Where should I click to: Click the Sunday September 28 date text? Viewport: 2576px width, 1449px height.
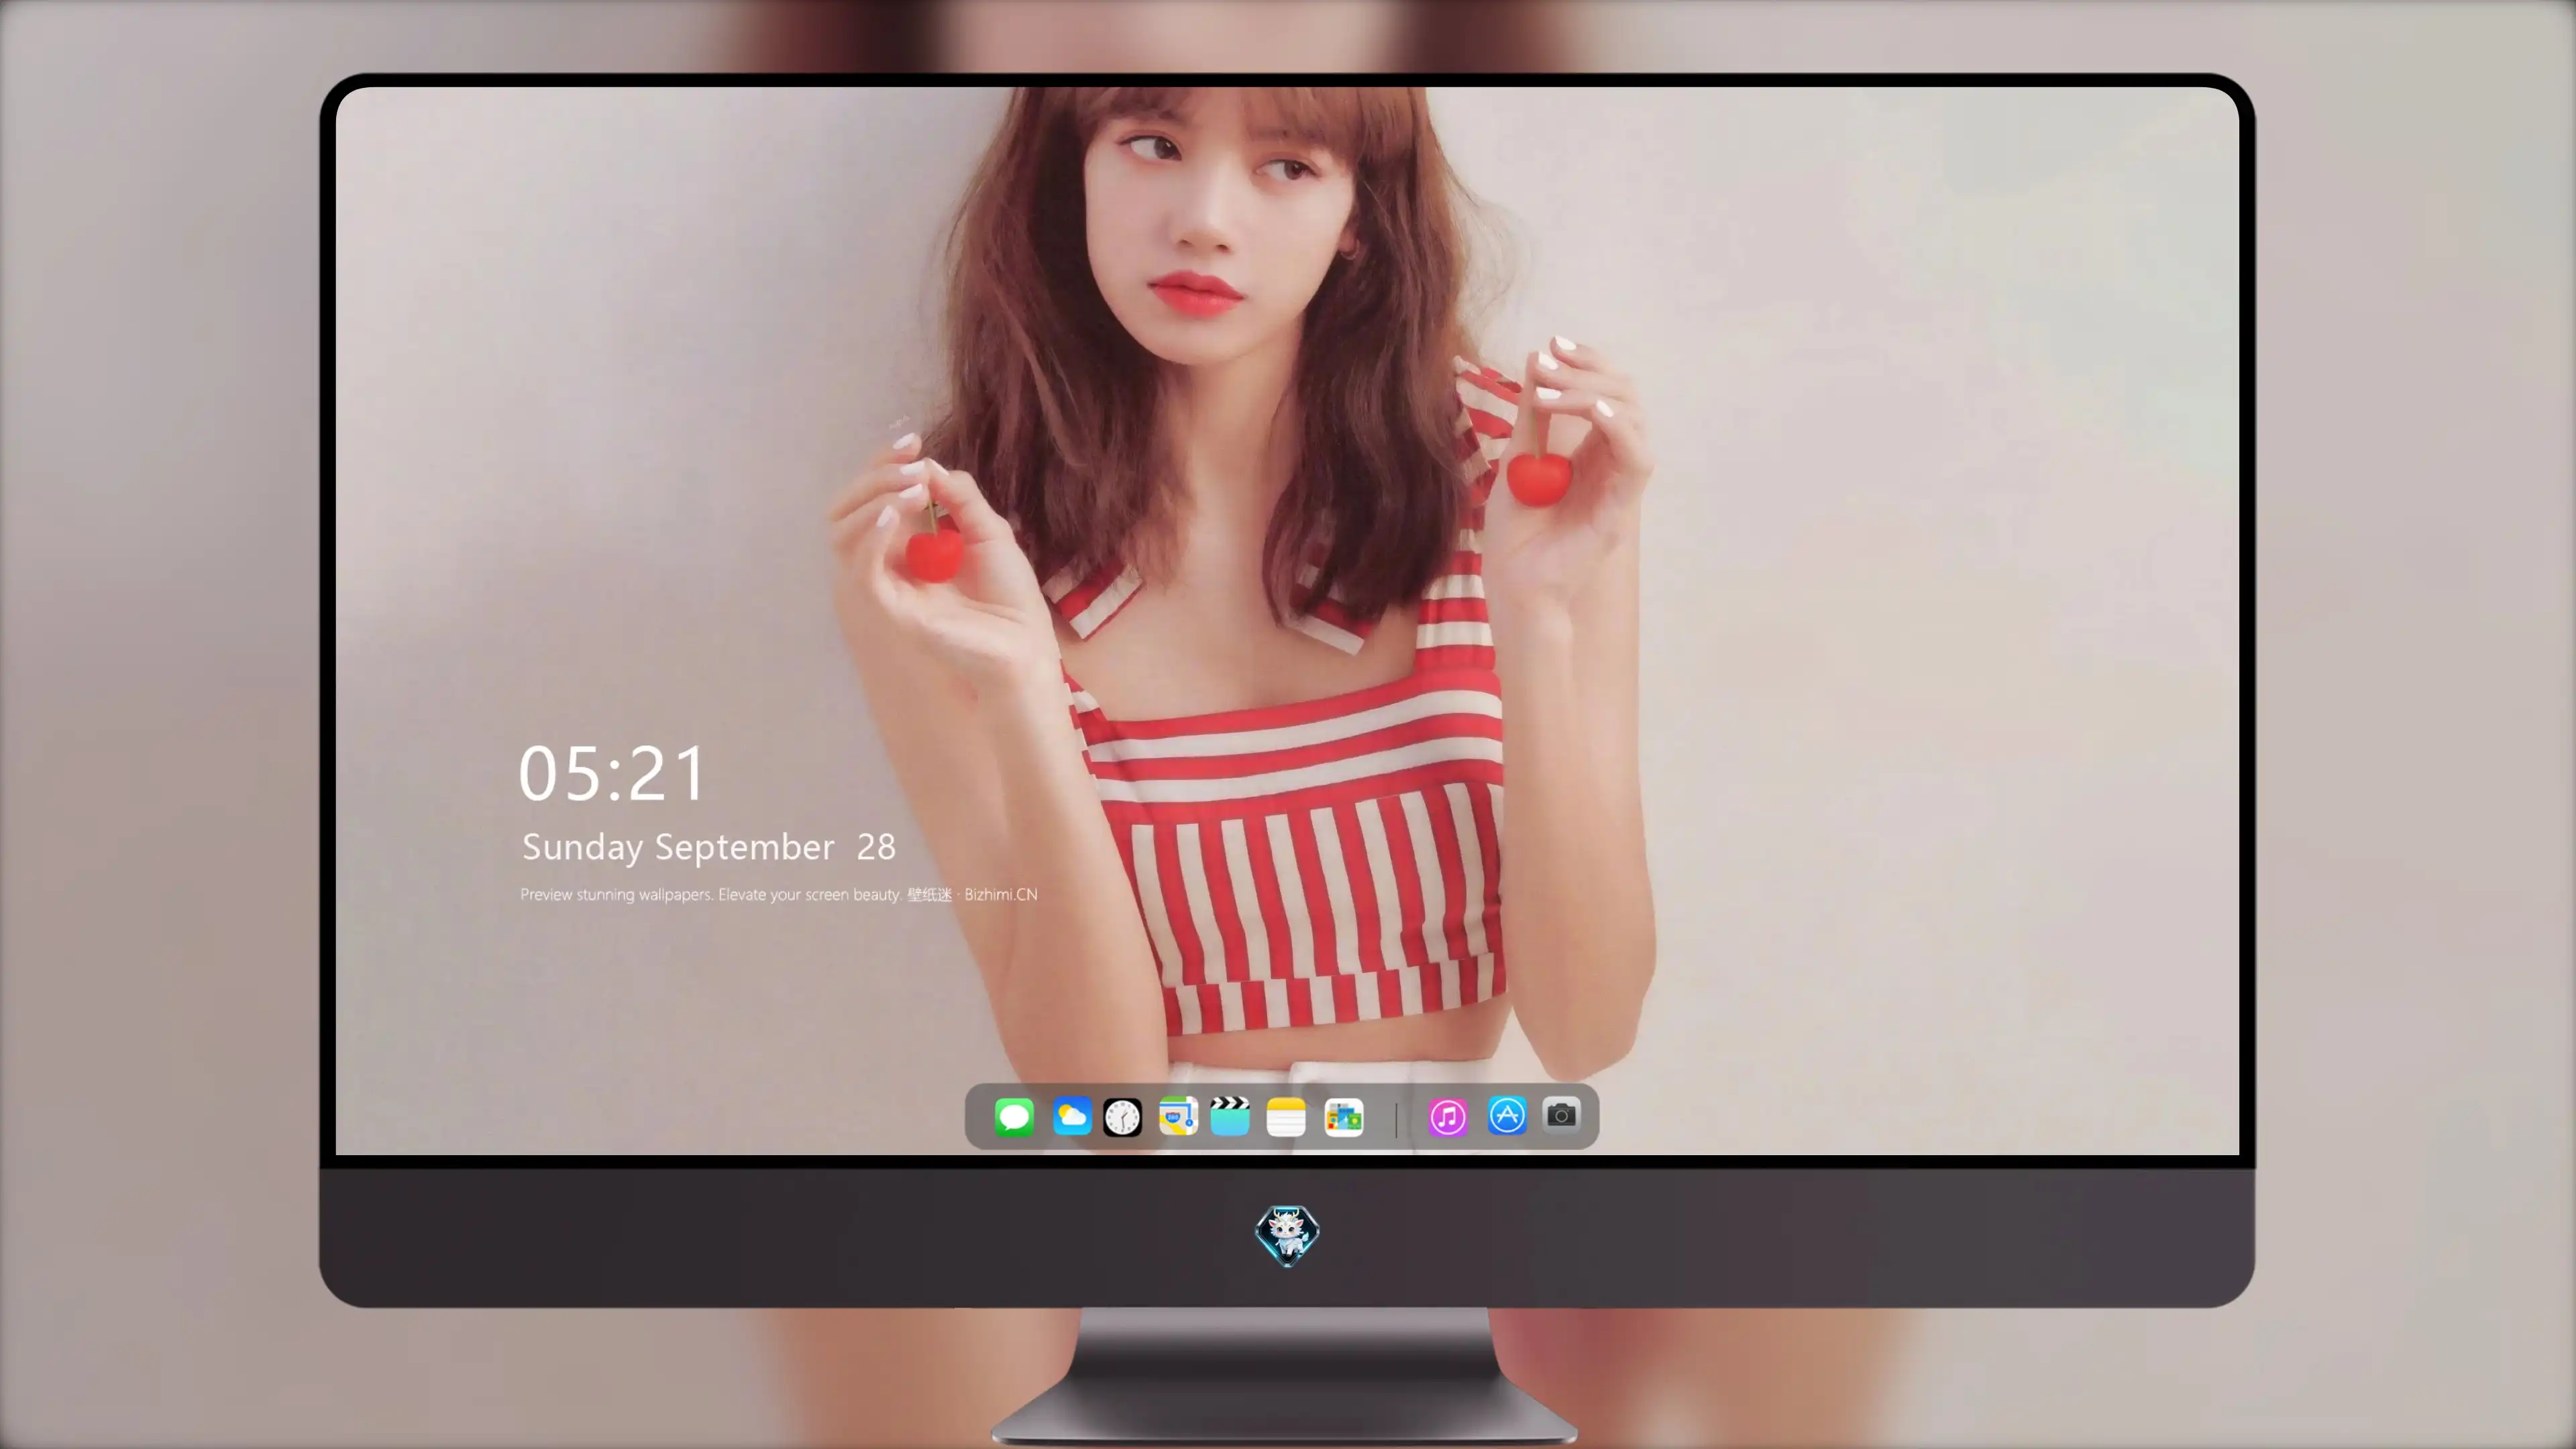709,847
